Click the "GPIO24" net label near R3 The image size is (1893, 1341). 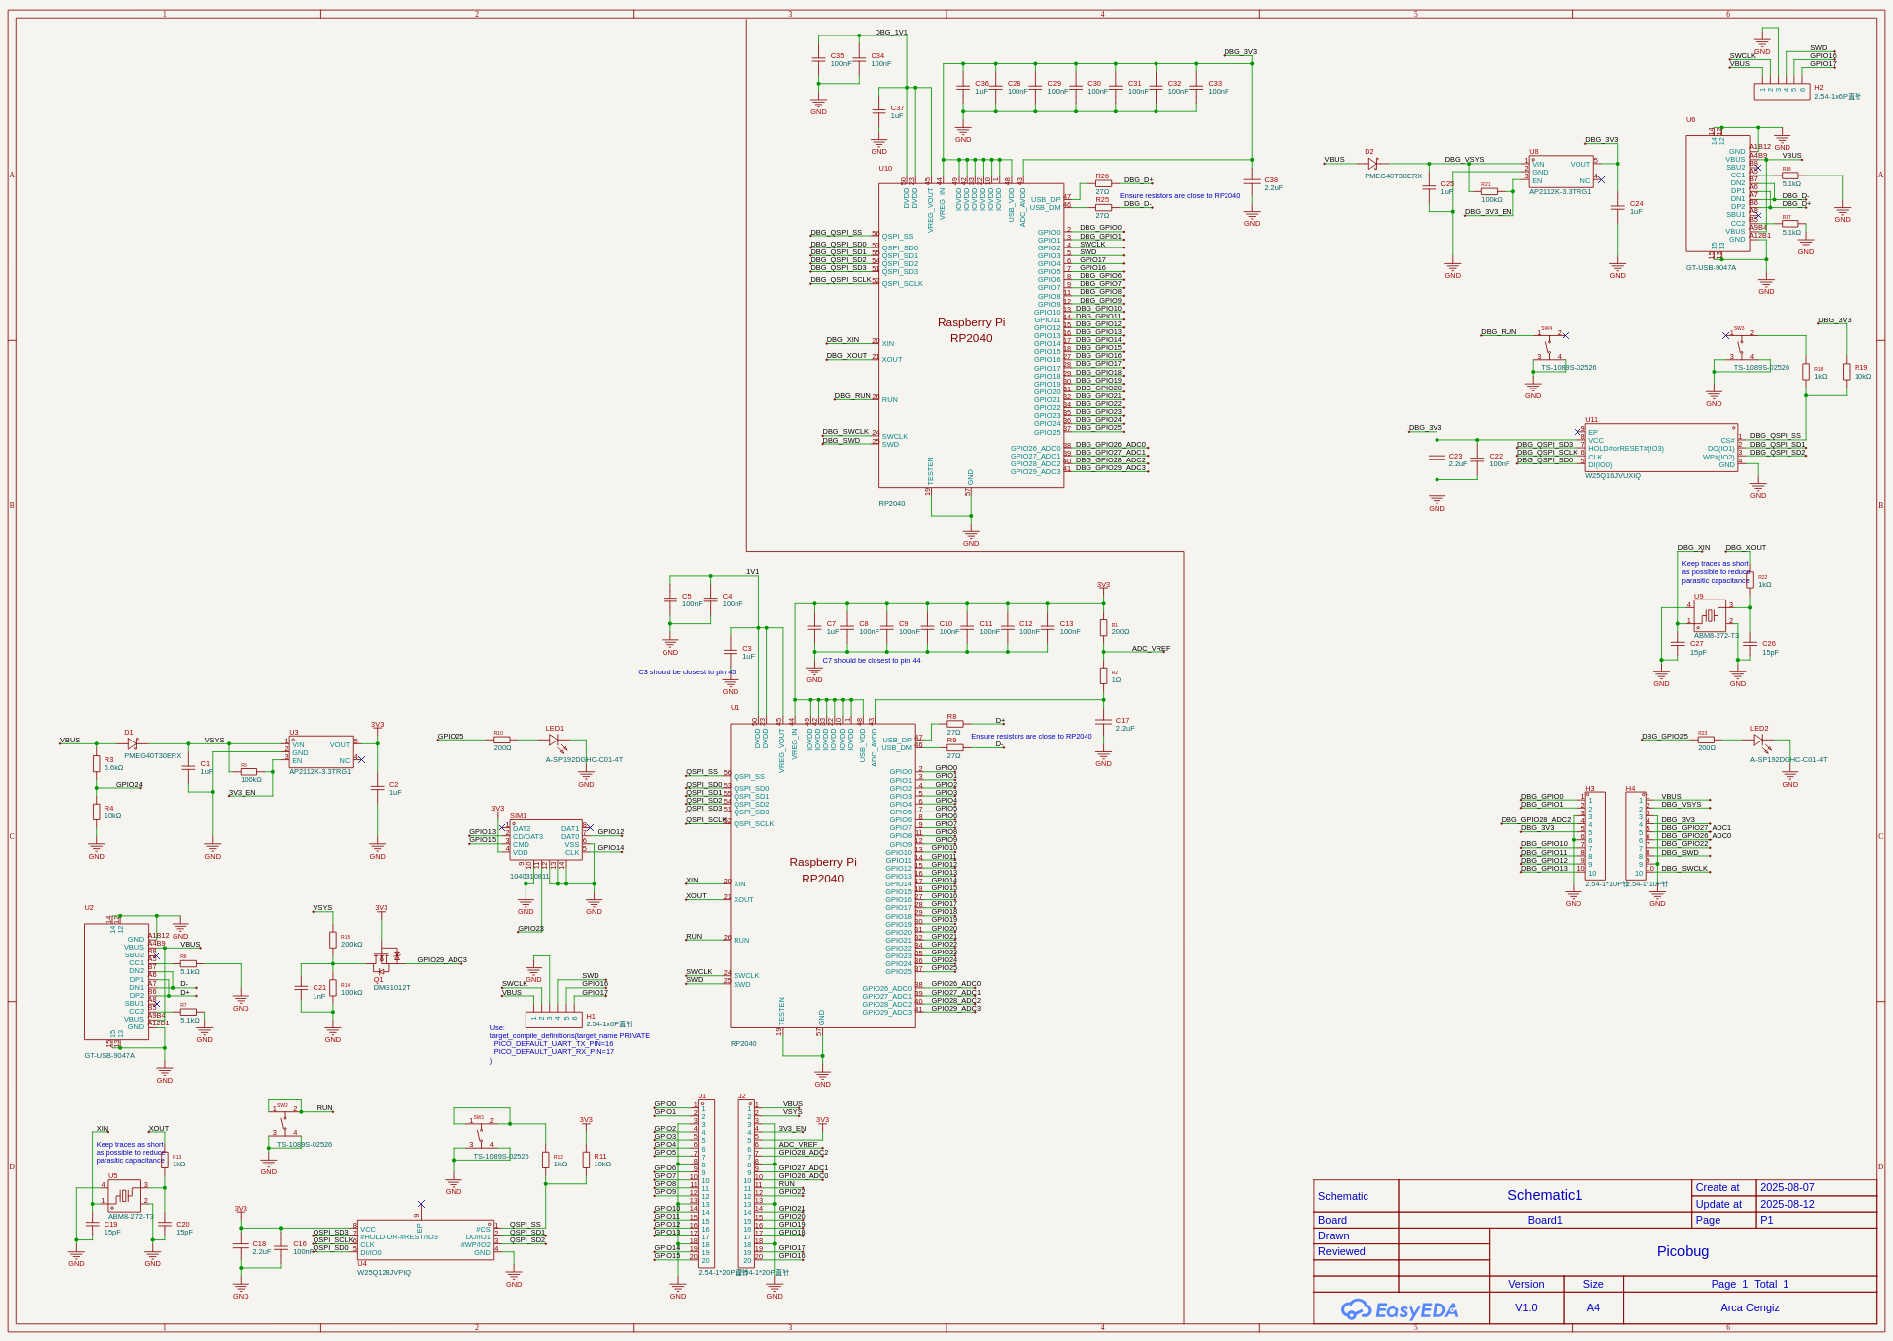129,785
